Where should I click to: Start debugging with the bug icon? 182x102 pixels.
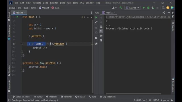pyautogui.click(x=148, y=8)
